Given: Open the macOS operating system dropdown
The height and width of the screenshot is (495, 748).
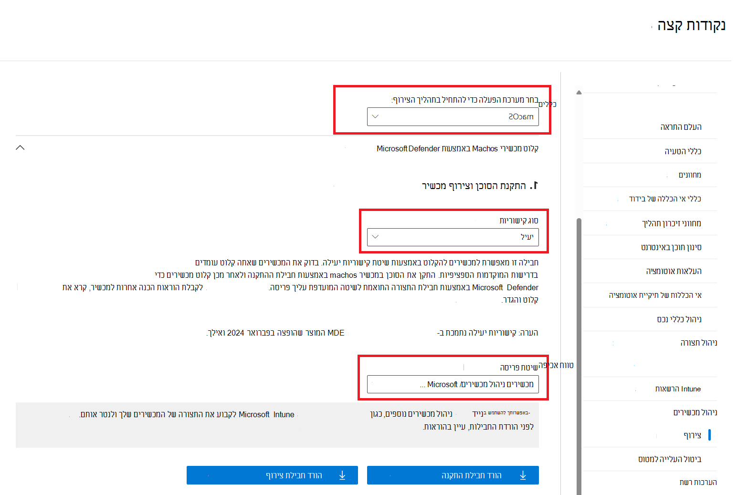Looking at the screenshot, I should point(453,116).
